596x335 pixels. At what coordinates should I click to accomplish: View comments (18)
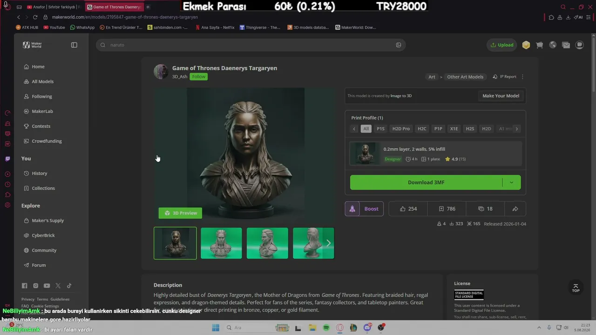click(486, 209)
